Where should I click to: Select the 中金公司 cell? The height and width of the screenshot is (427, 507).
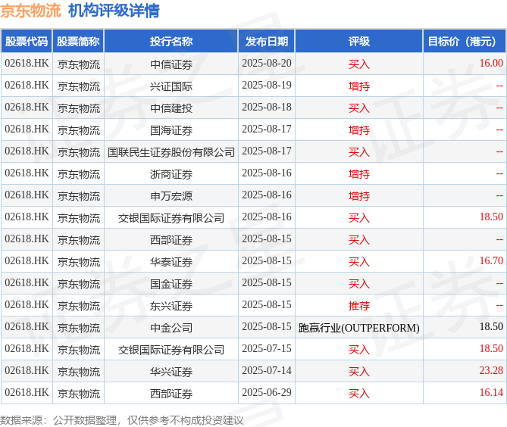click(171, 328)
